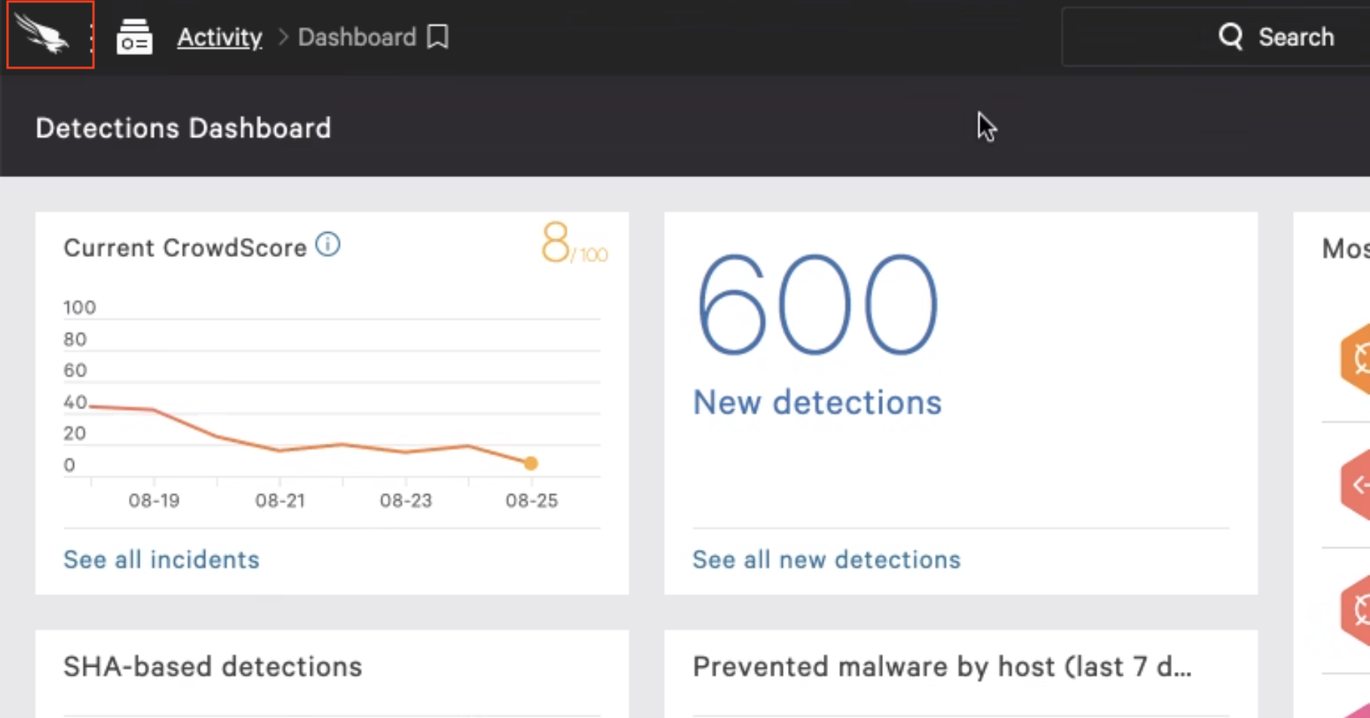Click the red hexagon icon with the arrow
Screen dimensions: 1370x718
(1356, 485)
